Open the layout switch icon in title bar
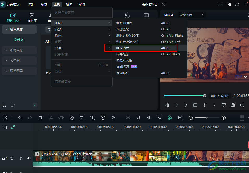The image size is (249, 173). point(221,4)
